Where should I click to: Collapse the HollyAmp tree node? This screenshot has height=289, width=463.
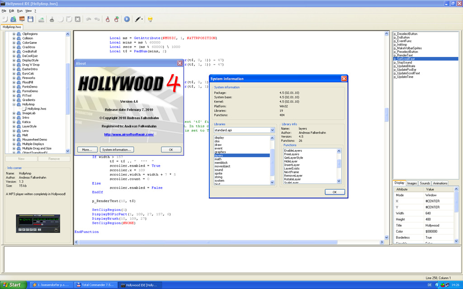(14, 104)
